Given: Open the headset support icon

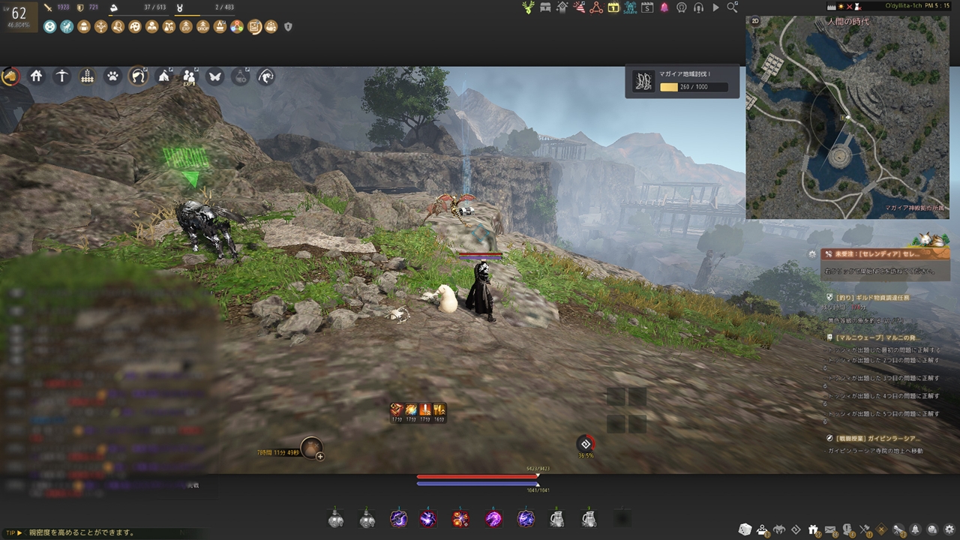Looking at the screenshot, I should pos(699,7).
